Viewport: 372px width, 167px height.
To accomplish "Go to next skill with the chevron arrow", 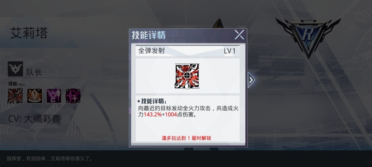I will tap(251, 80).
